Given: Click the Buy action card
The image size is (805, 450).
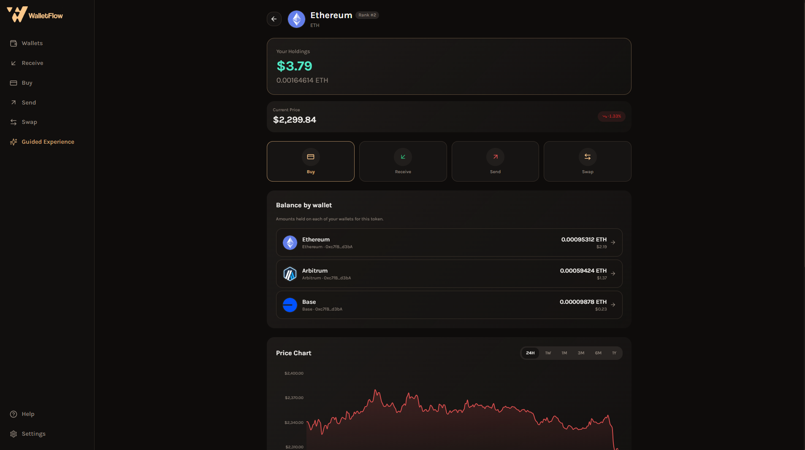Looking at the screenshot, I should tap(311, 161).
